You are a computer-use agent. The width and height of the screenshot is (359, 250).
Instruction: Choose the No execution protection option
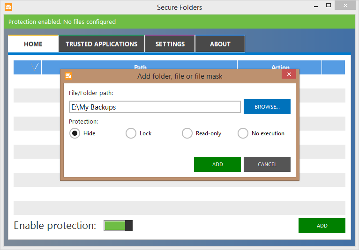pyautogui.click(x=243, y=133)
